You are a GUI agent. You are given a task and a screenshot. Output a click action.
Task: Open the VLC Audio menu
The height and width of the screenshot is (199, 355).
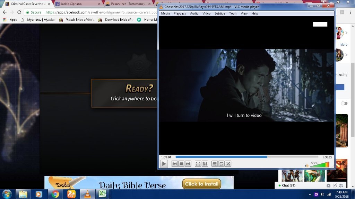pos(194,13)
